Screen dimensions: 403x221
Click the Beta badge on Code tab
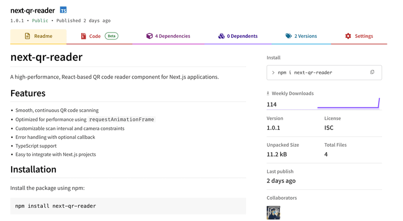pyautogui.click(x=111, y=36)
